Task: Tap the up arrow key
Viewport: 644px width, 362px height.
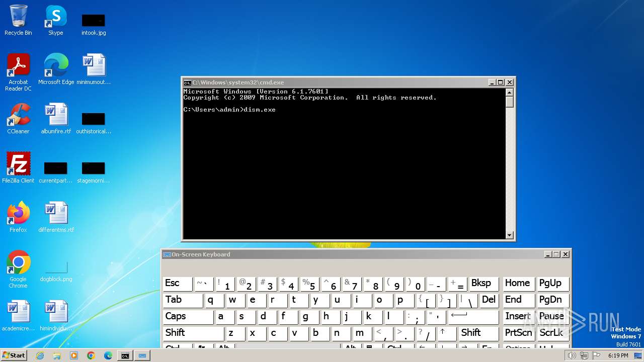Action: (x=446, y=333)
